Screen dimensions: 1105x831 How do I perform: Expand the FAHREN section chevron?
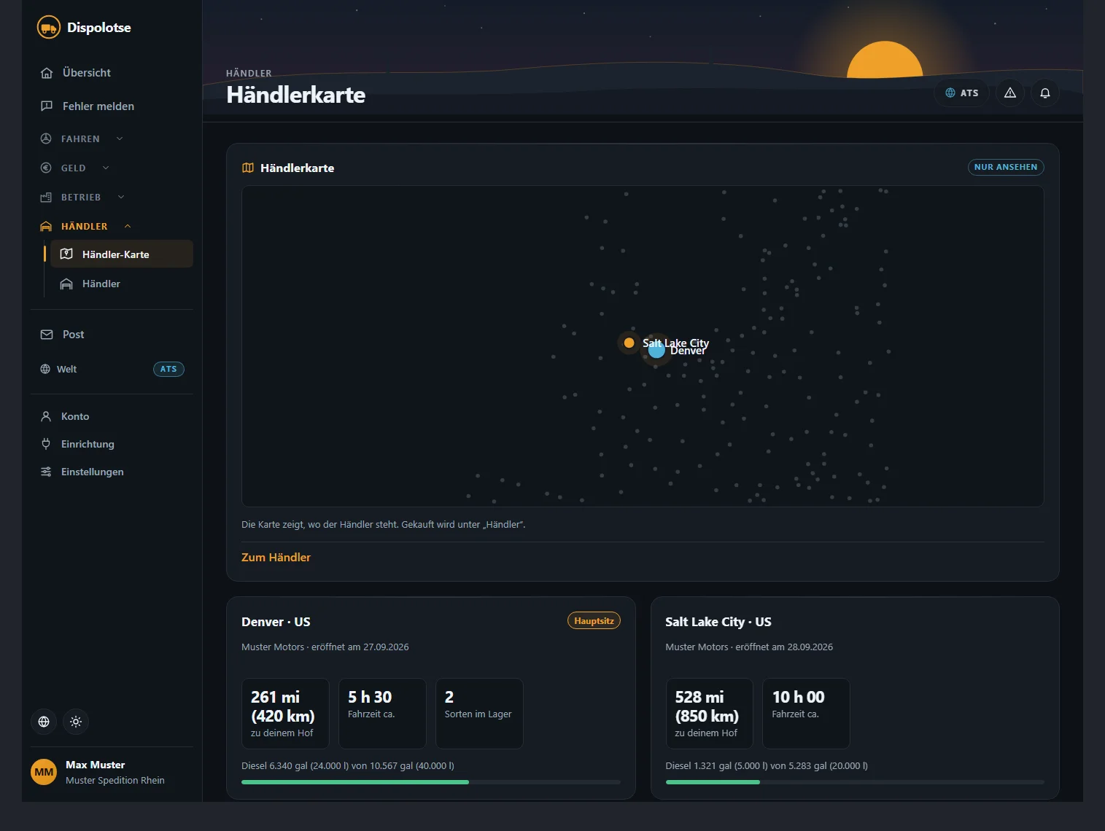click(x=120, y=138)
